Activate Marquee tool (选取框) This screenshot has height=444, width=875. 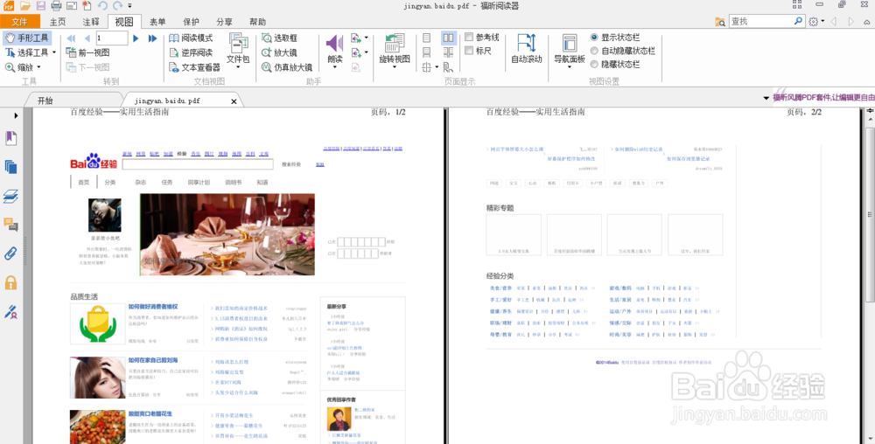[x=280, y=38]
